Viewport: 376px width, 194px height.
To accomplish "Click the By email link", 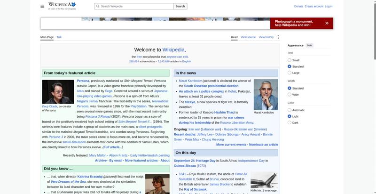I will [x=116, y=161].
